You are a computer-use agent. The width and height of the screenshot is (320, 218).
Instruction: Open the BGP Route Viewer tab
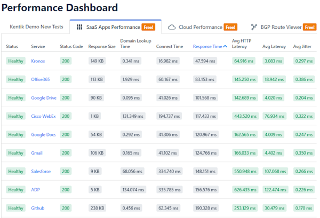point(283,27)
